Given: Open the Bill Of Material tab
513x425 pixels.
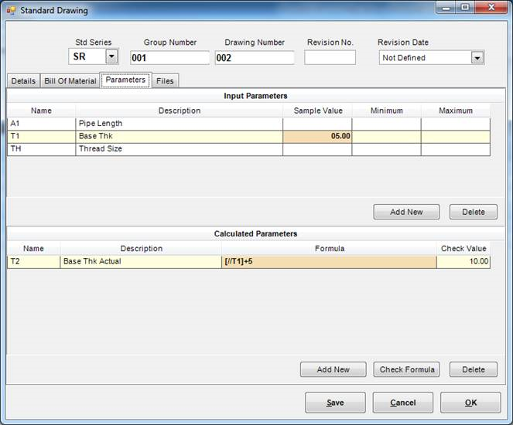Looking at the screenshot, I should (x=70, y=81).
